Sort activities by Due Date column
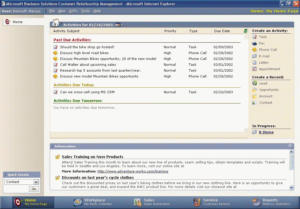The width and height of the screenshot is (300, 209). (x=222, y=31)
